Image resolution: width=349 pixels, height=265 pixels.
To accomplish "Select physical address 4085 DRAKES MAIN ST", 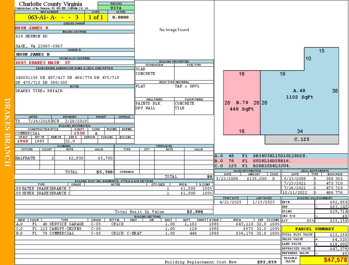I will pyautogui.click(x=43, y=63).
